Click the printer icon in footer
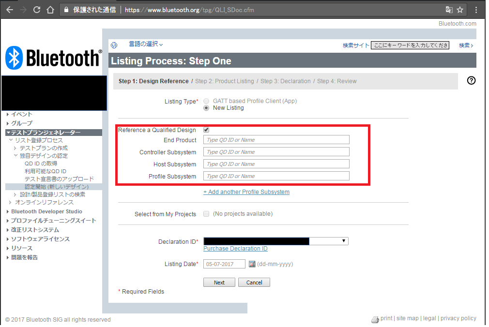489x327 pixels. coord(375,320)
